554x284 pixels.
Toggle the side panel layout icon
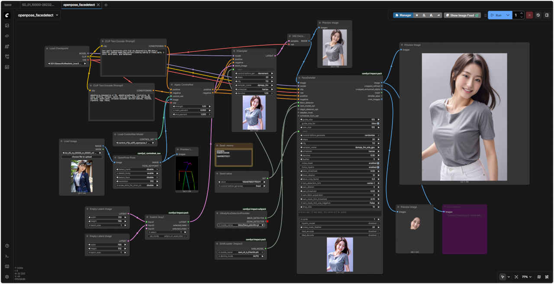click(x=547, y=15)
